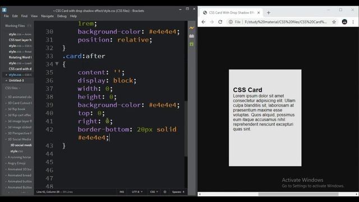This screenshot has width=359, height=202.
Task: Go back in the Chrome browser
Action: click(x=203, y=22)
